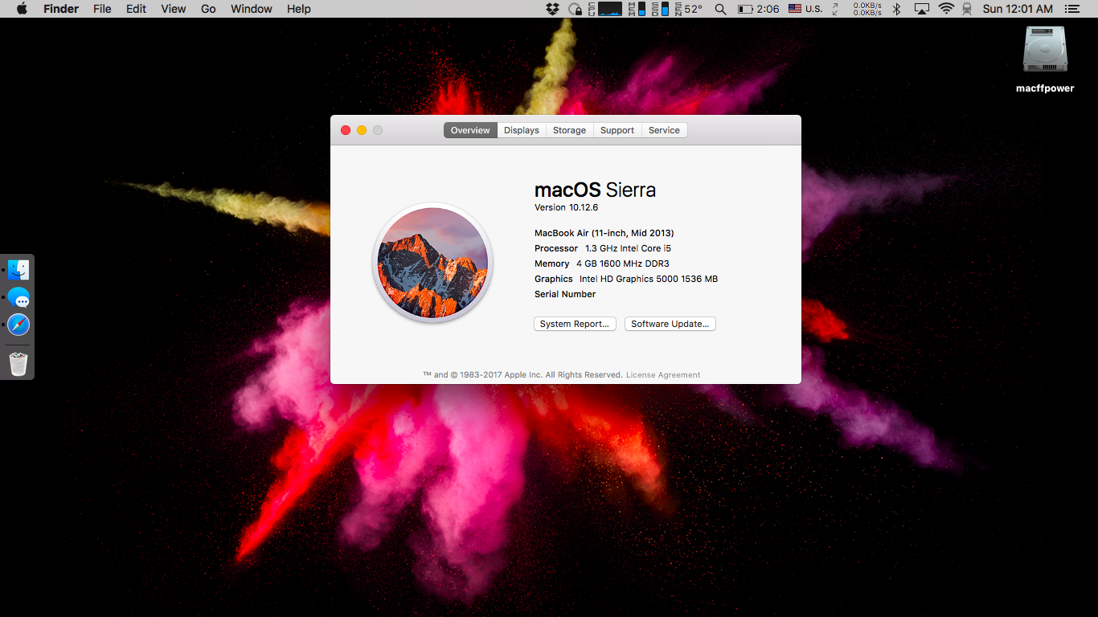
Task: Click the macOS Sierra mountain logo image
Action: click(432, 263)
